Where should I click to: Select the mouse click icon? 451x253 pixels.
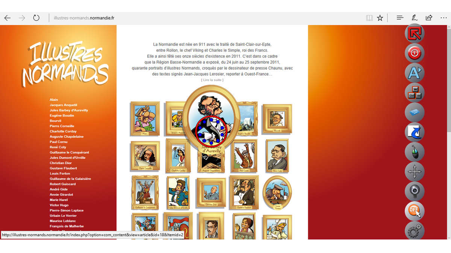(415, 152)
